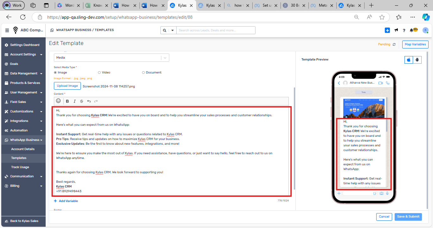Go Back to Kylas Sales
Image resolution: width=433 pixels, height=228 pixels.
pyautogui.click(x=23, y=221)
